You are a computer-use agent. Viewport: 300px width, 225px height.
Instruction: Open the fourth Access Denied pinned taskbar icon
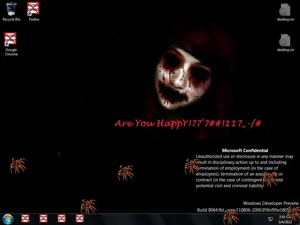pyautogui.click(x=80, y=219)
